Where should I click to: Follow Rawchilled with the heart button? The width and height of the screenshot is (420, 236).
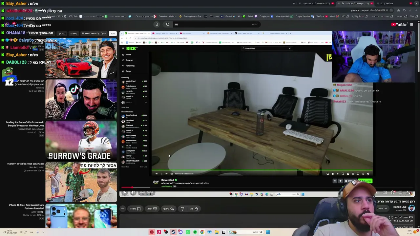[x=340, y=181]
